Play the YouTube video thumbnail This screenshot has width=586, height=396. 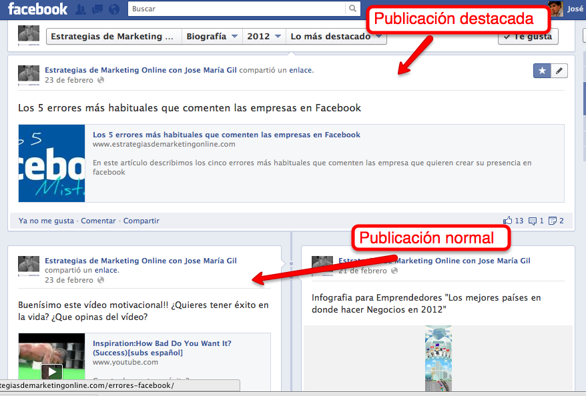pos(51,371)
